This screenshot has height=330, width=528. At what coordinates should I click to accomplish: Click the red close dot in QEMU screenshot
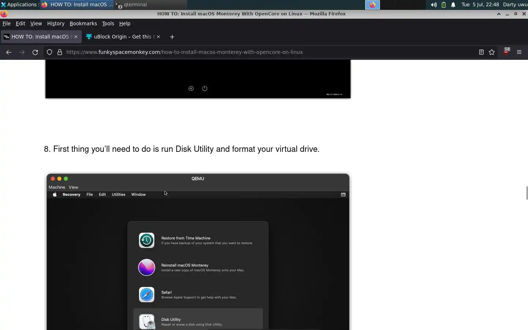[x=53, y=179]
